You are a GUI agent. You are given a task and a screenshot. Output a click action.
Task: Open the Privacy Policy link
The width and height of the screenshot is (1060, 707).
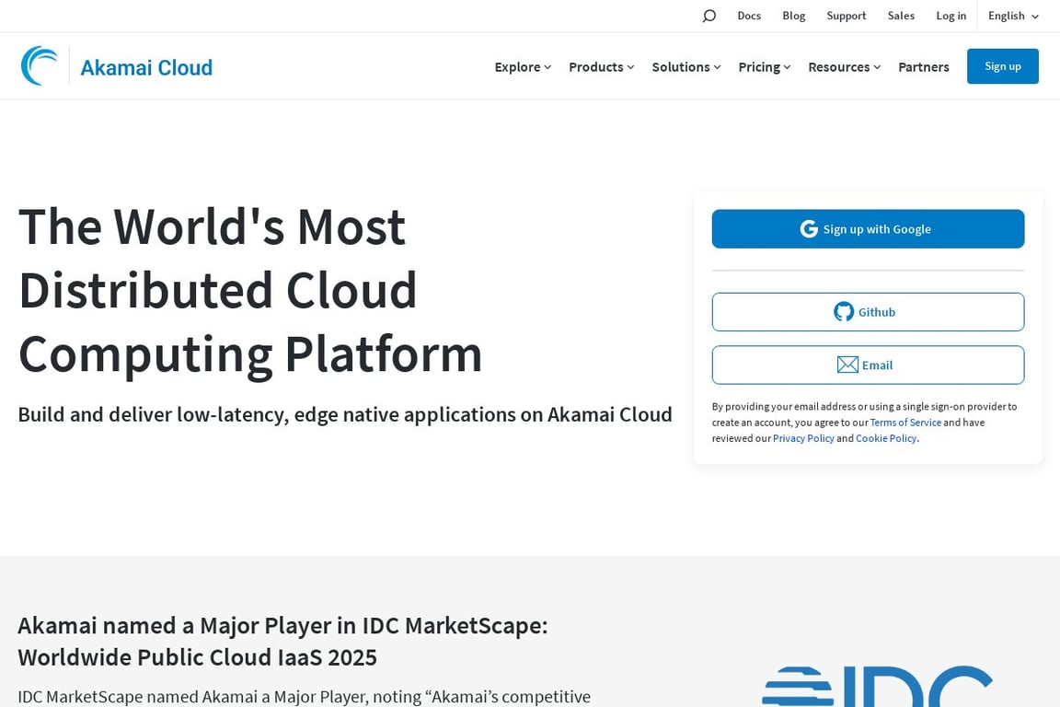[x=803, y=438]
